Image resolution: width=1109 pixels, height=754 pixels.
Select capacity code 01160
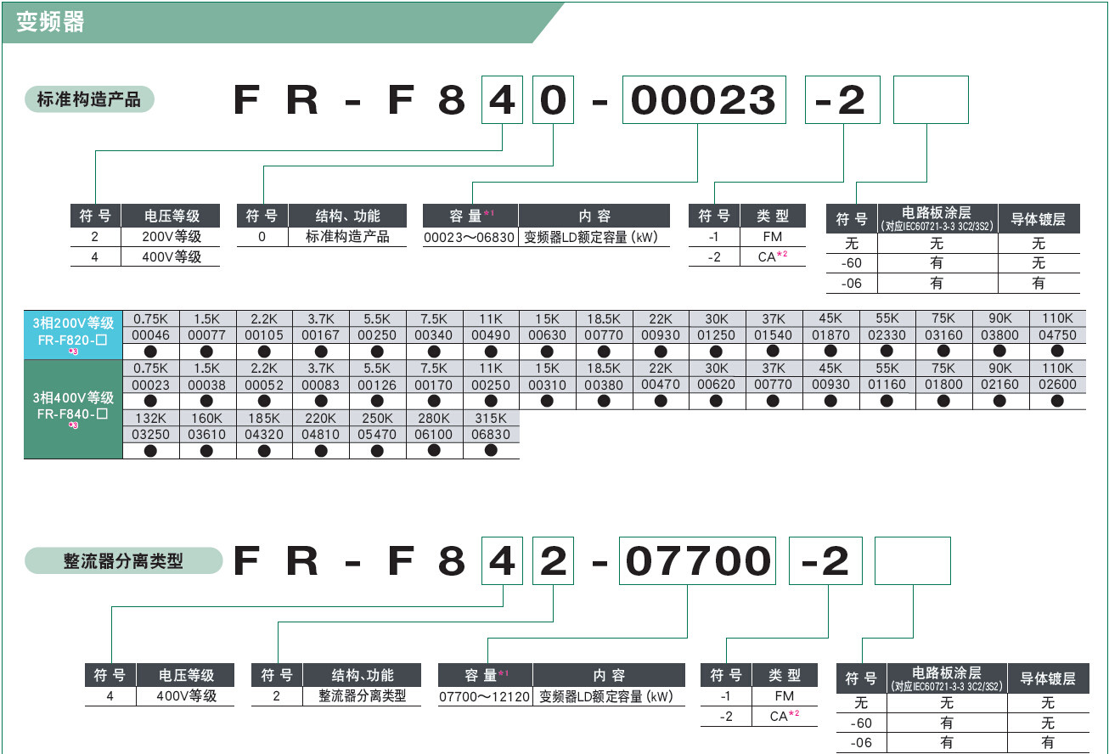(887, 385)
